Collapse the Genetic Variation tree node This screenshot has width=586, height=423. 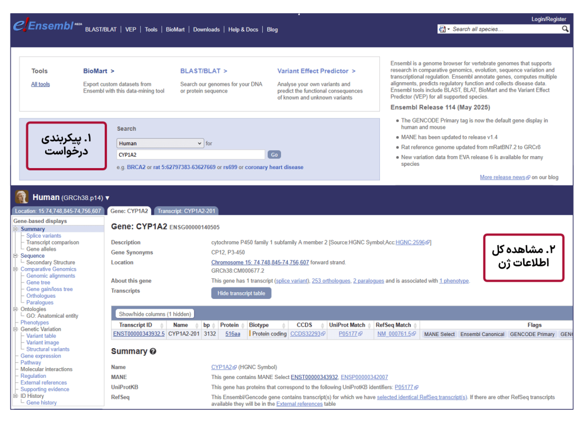(x=15, y=329)
